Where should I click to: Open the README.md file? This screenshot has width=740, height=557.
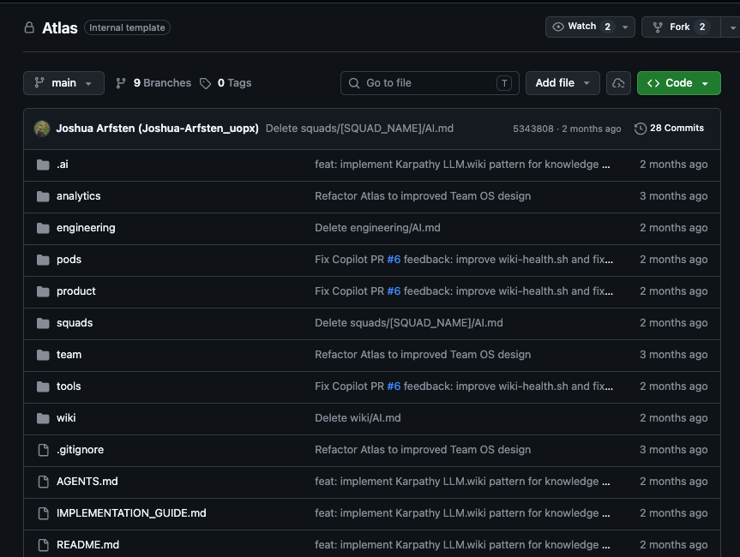click(87, 545)
